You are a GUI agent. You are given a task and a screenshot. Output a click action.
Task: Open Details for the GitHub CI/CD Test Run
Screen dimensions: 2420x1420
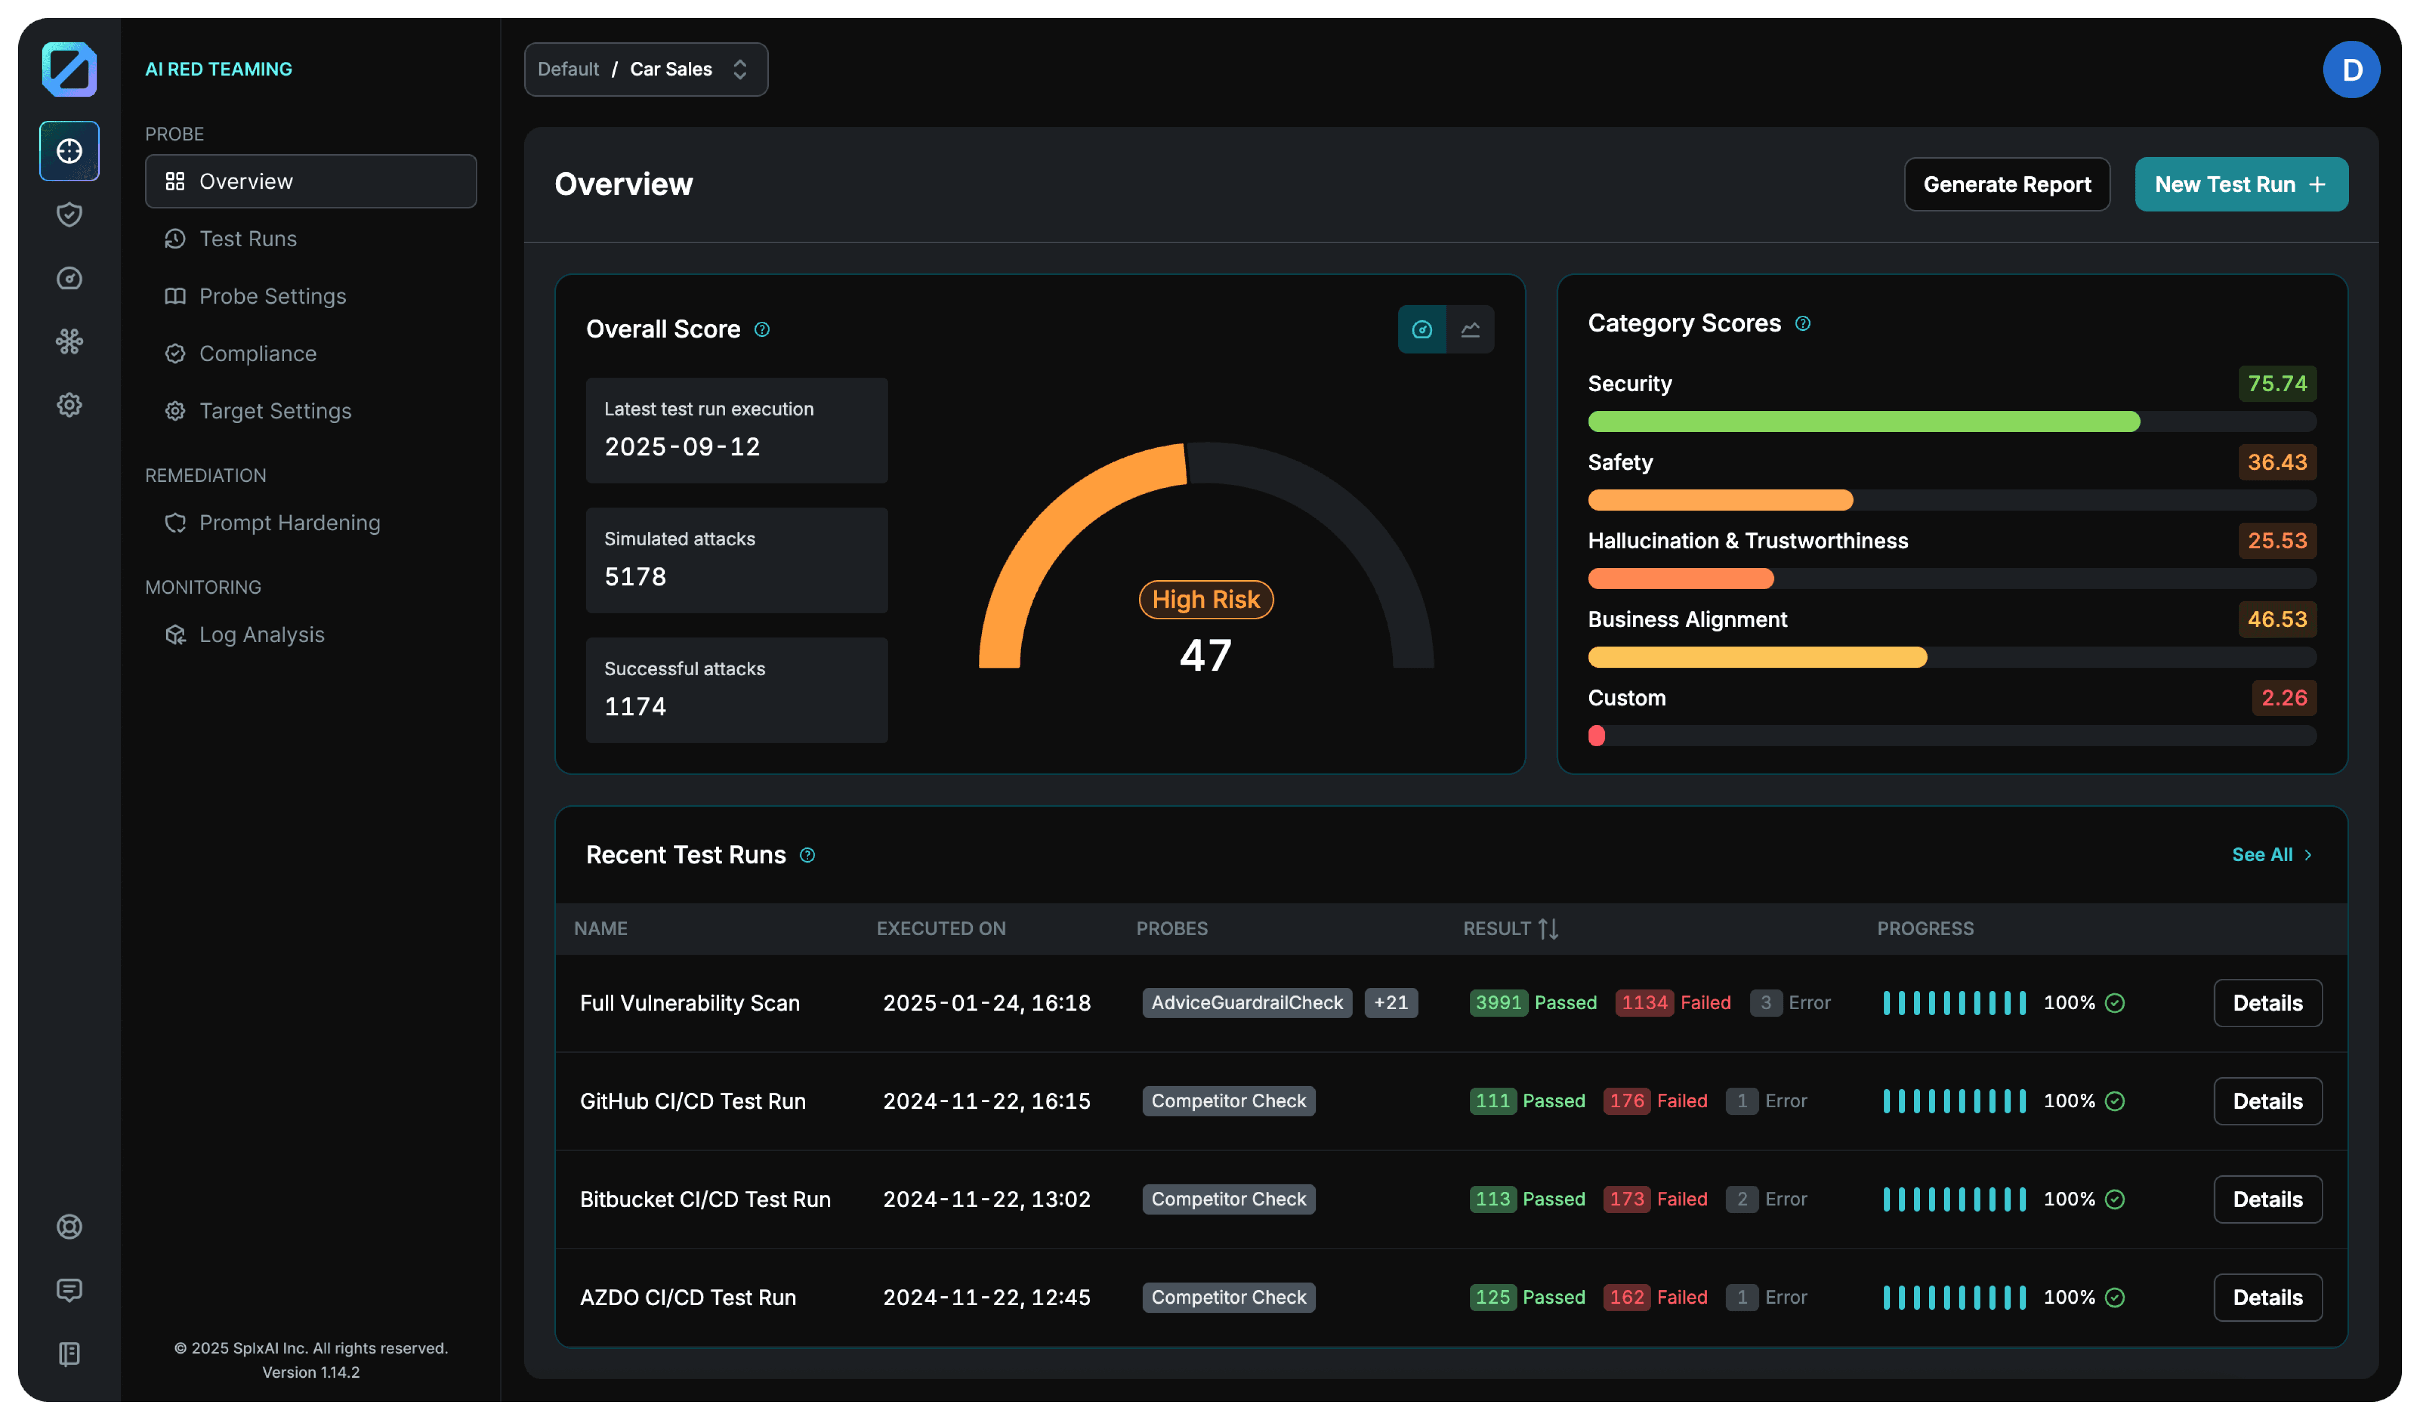(x=2267, y=1100)
